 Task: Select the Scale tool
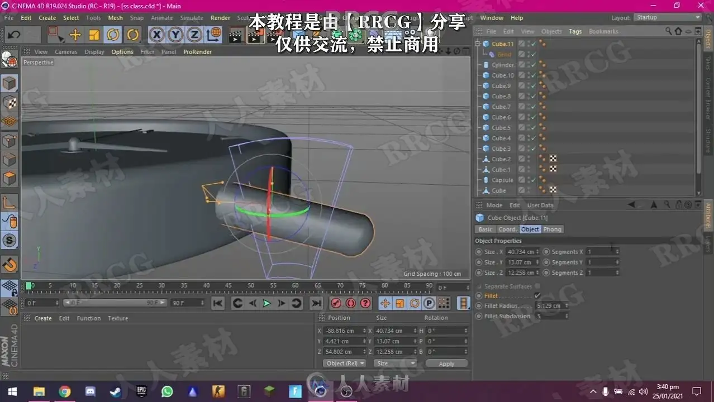pos(94,35)
